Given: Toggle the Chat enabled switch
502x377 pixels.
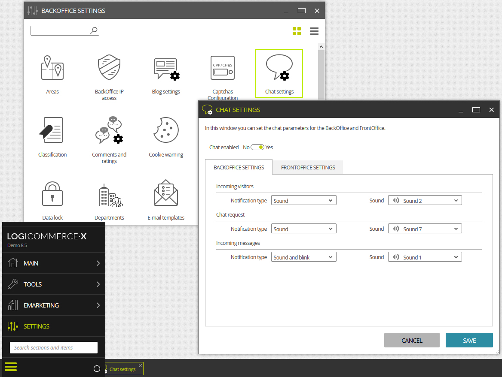Looking at the screenshot, I should (257, 147).
